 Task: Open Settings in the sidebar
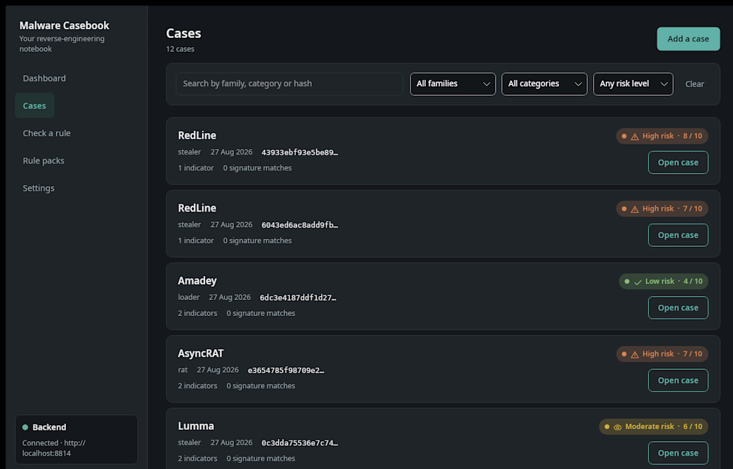click(x=39, y=188)
